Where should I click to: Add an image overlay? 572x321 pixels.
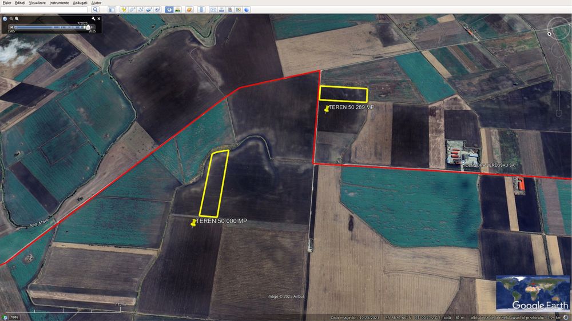pyautogui.click(x=149, y=10)
